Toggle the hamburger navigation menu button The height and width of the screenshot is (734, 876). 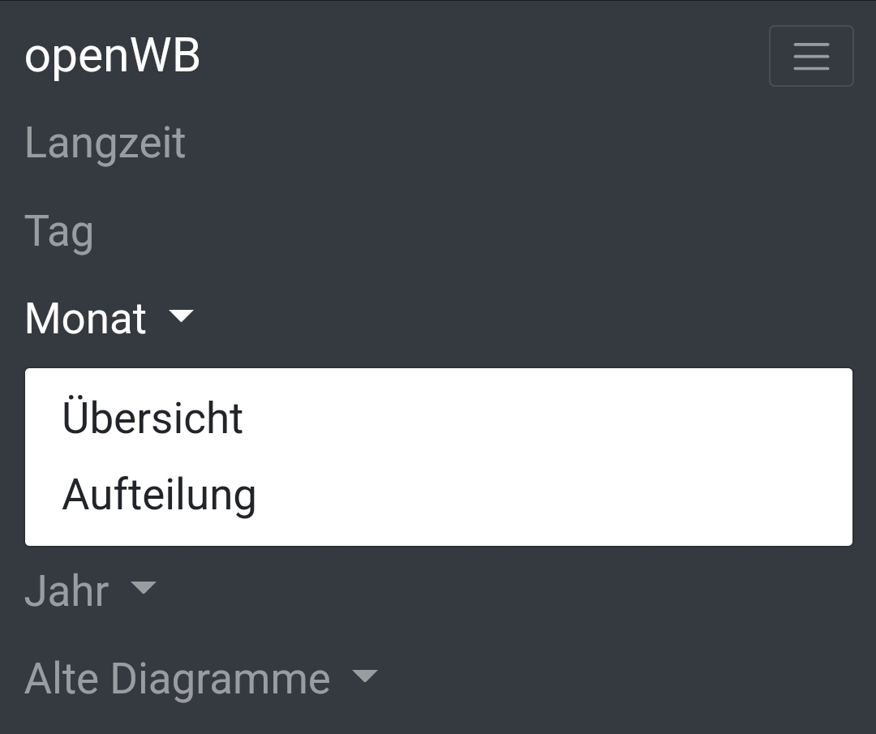pos(810,56)
